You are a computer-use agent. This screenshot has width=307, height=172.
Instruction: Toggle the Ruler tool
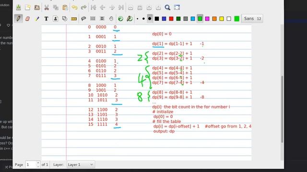(x=74, y=19)
